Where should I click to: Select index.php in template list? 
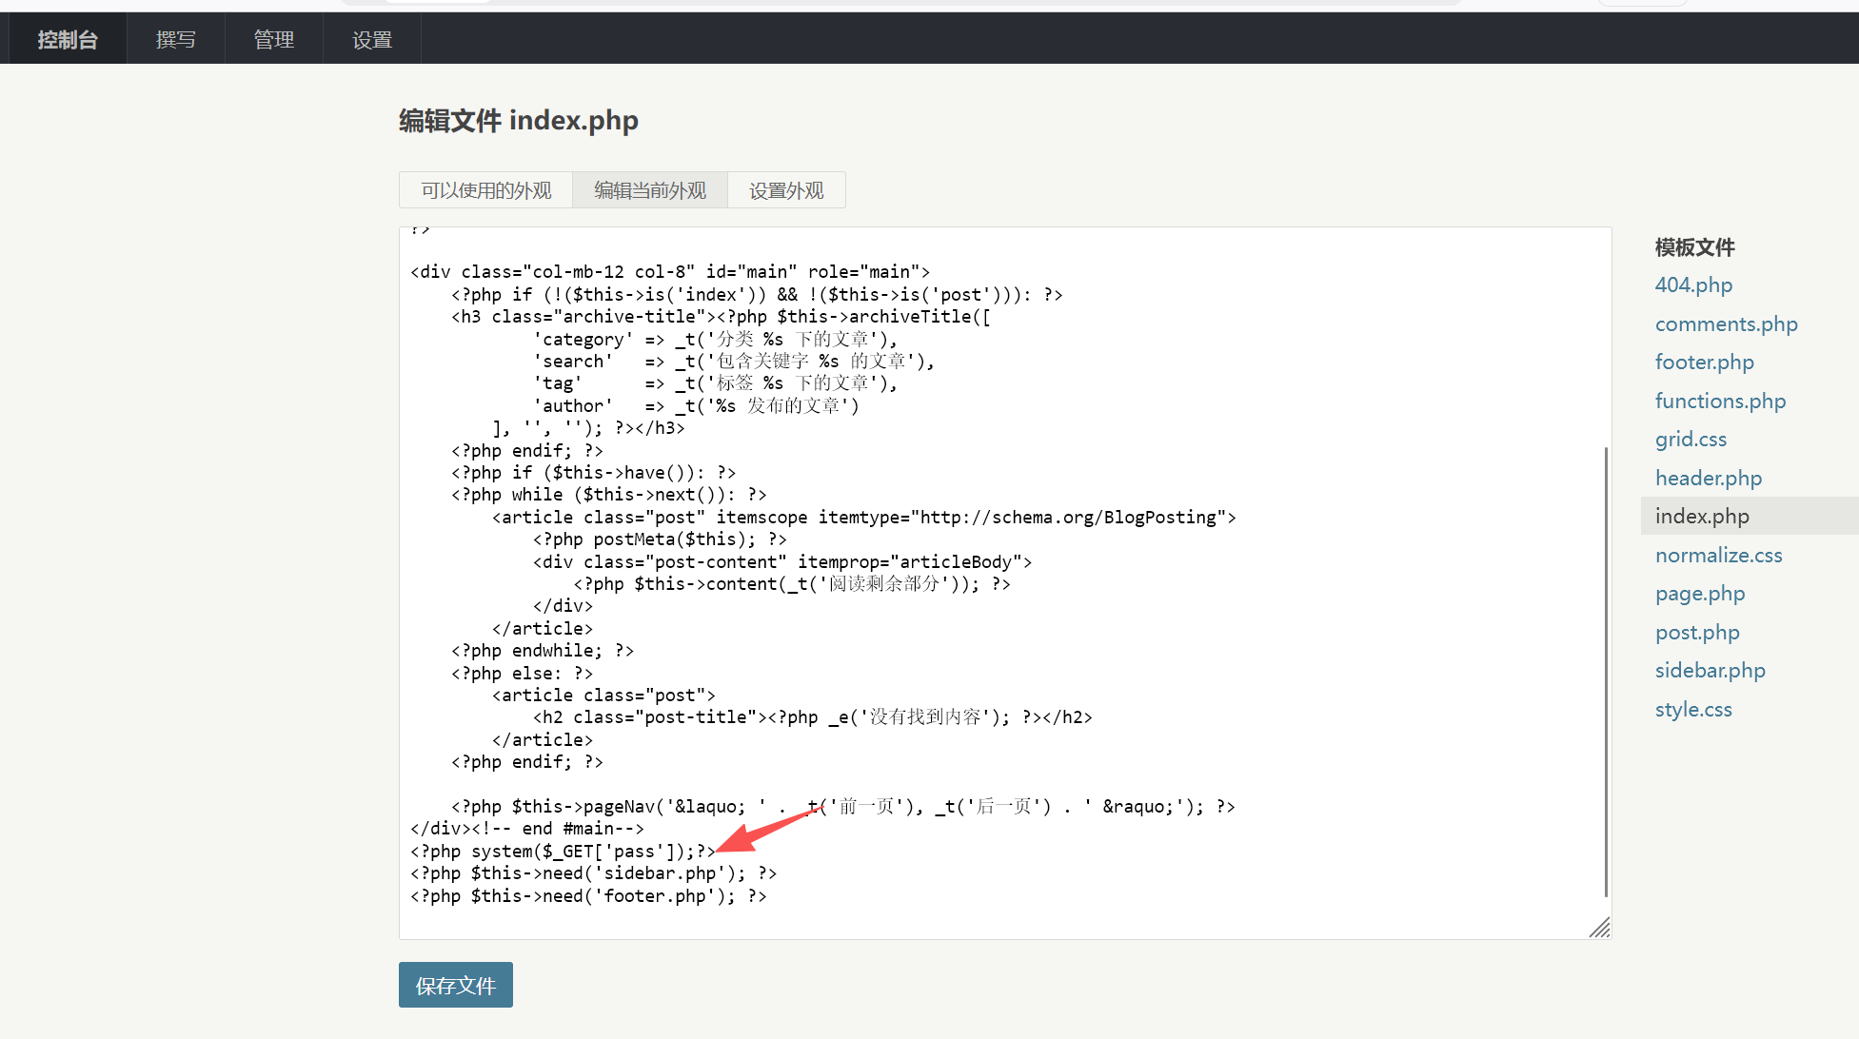coord(1702,516)
